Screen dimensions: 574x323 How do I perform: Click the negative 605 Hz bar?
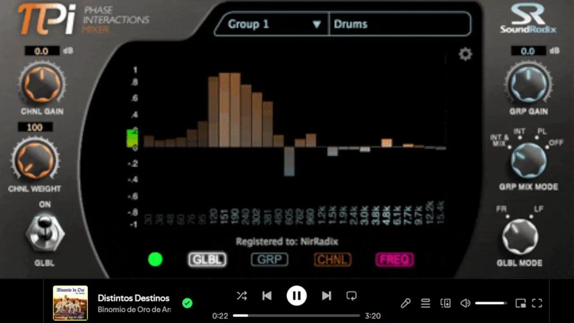click(289, 161)
